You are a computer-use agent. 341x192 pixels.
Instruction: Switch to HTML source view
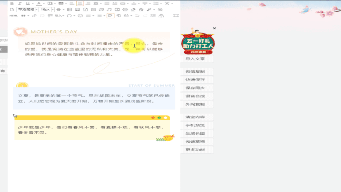coord(14,16)
